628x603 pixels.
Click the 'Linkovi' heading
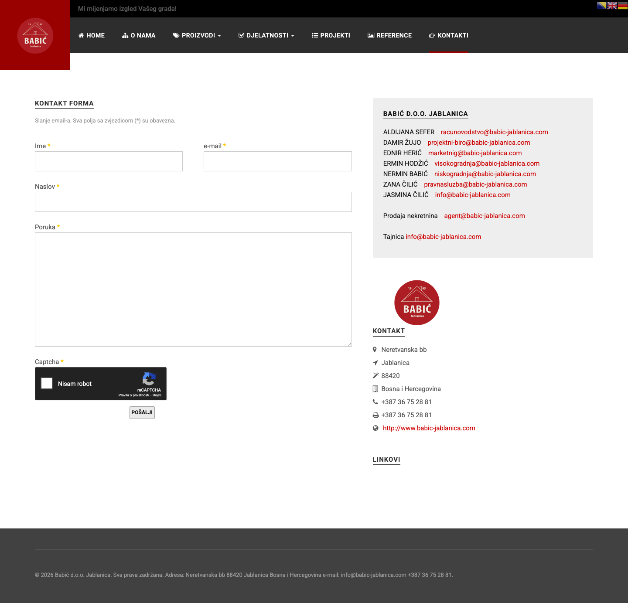coord(386,460)
